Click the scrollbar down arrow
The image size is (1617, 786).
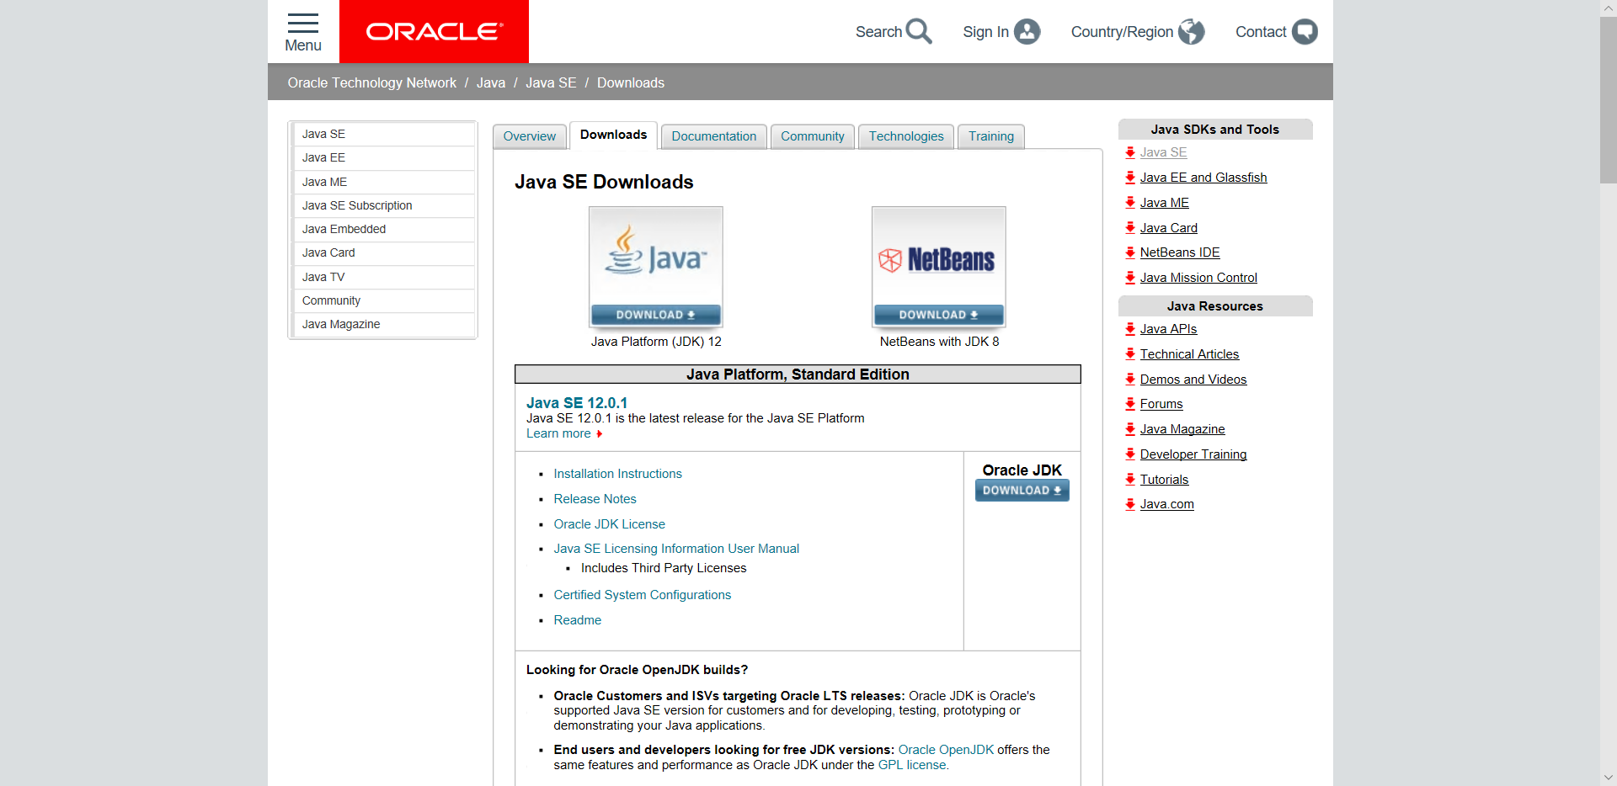point(1609,778)
